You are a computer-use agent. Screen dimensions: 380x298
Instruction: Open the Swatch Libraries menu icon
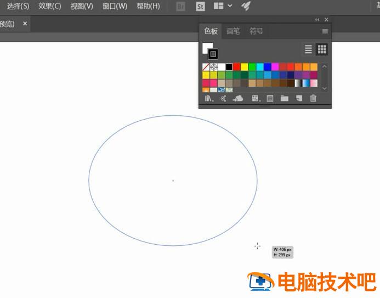tap(209, 99)
